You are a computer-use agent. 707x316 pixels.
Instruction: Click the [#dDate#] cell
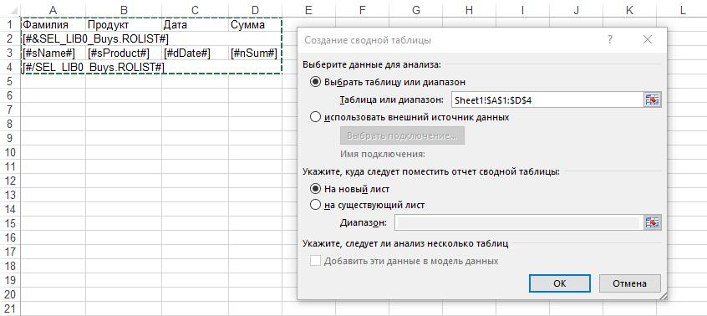click(x=195, y=54)
